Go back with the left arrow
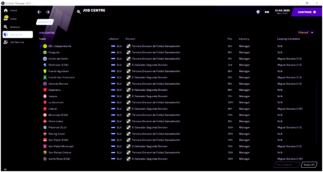Screen dimensions: 323x172 (x=39, y=12)
